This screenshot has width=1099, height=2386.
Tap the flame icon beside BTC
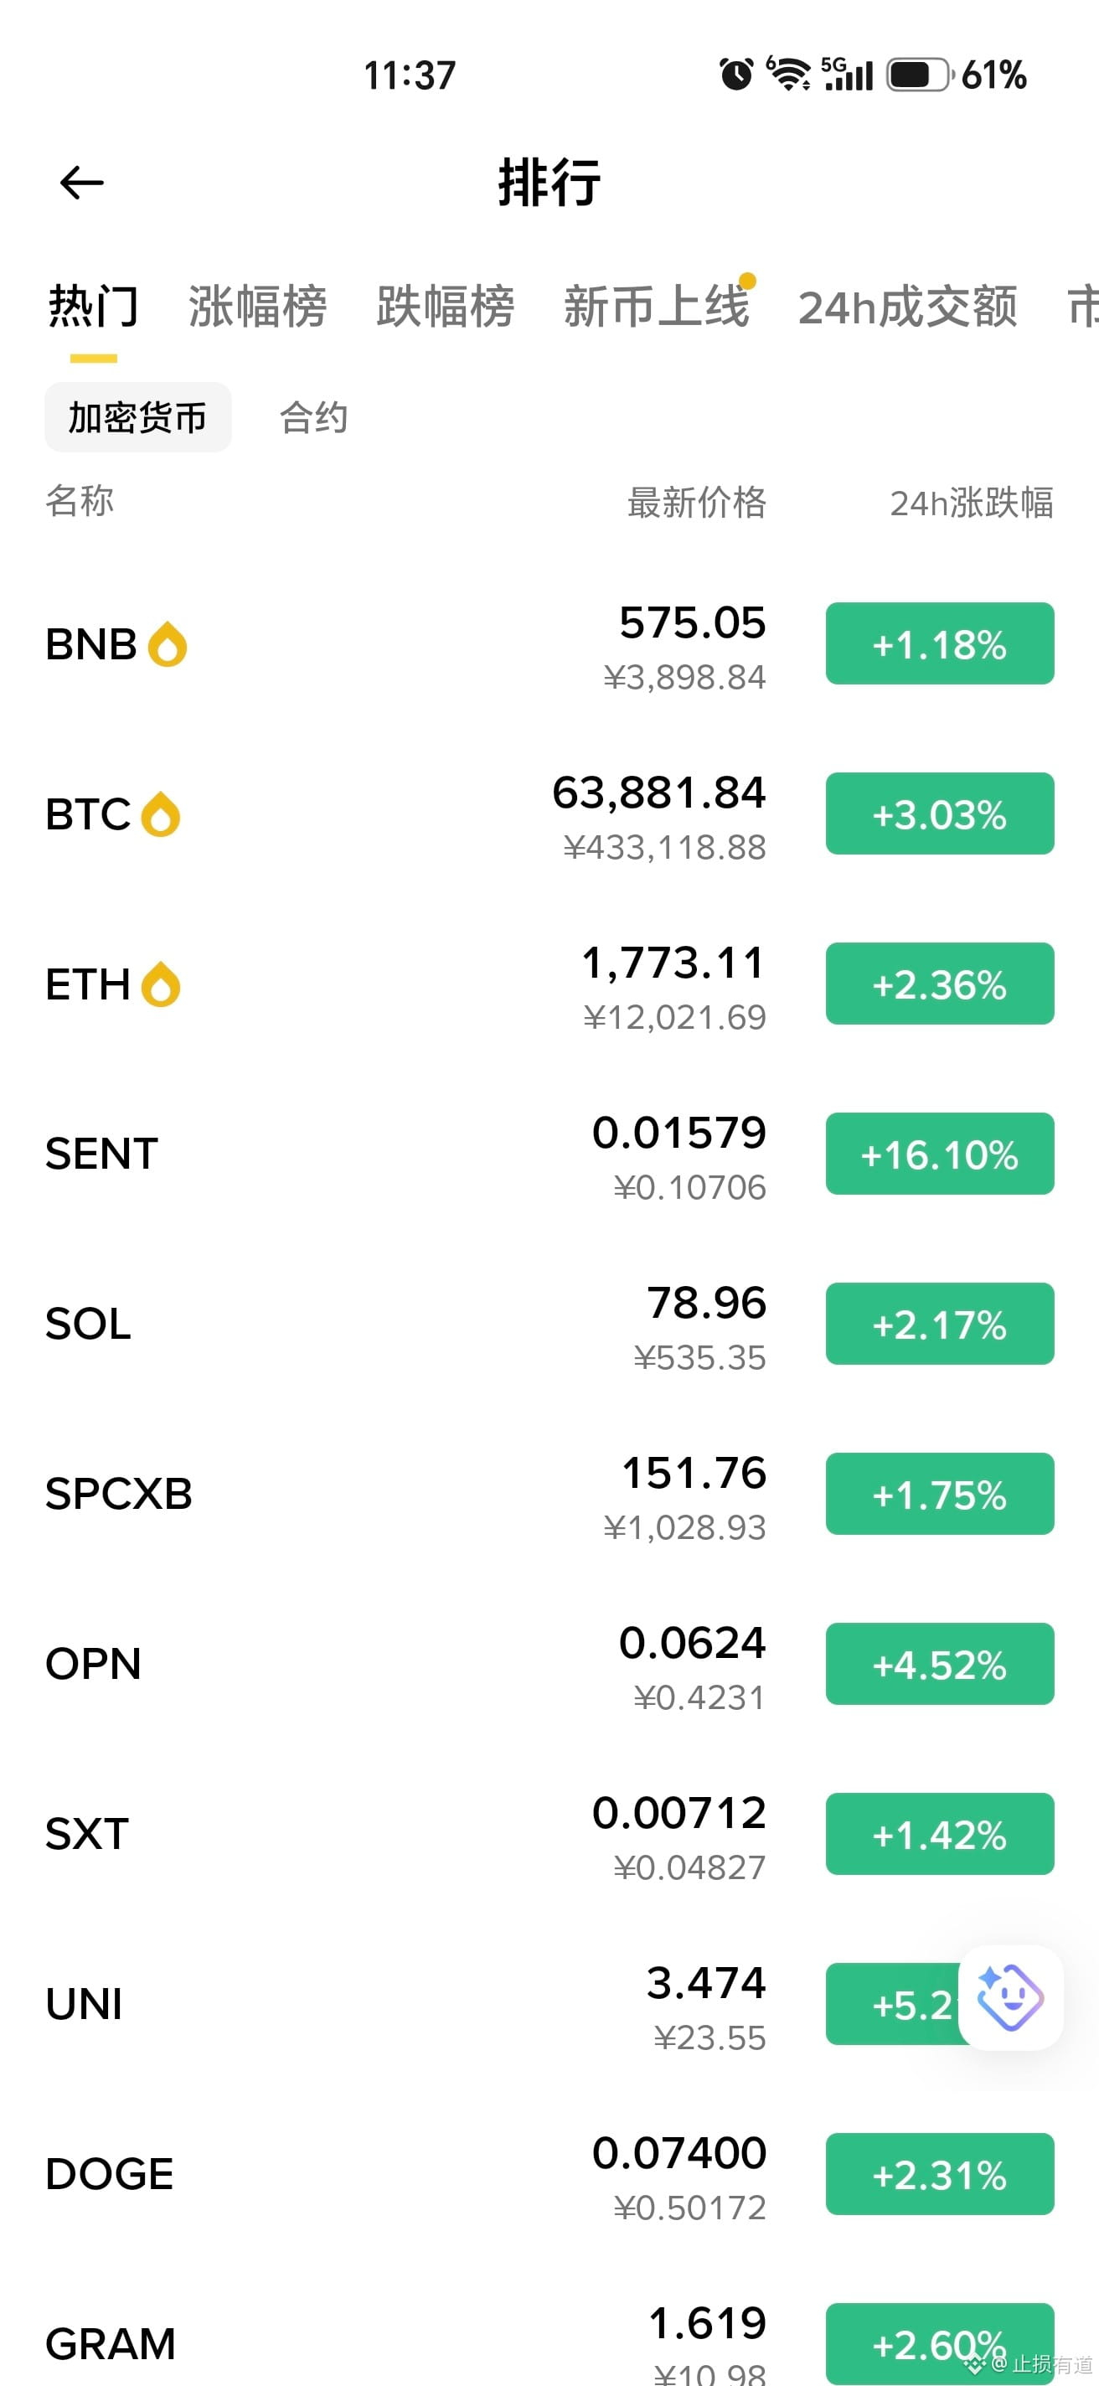pyautogui.click(x=160, y=814)
